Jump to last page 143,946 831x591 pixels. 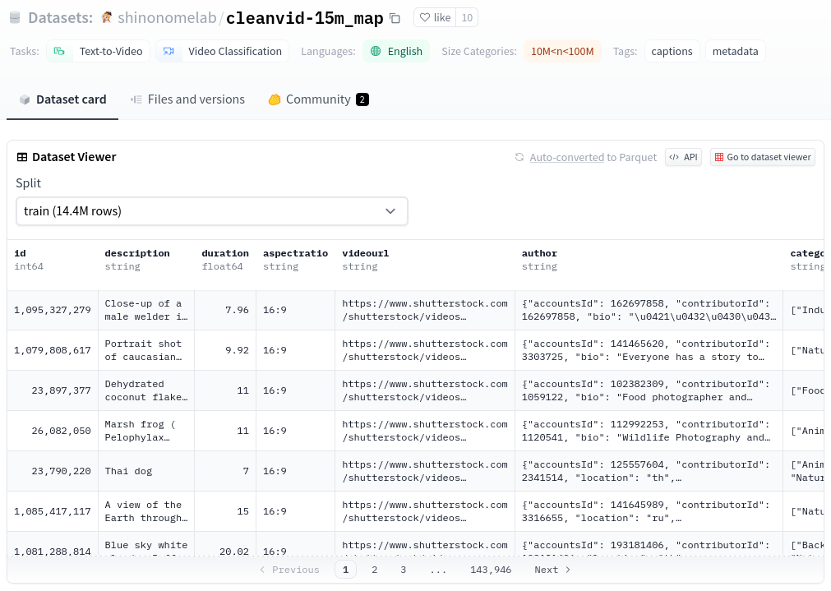coord(491,570)
